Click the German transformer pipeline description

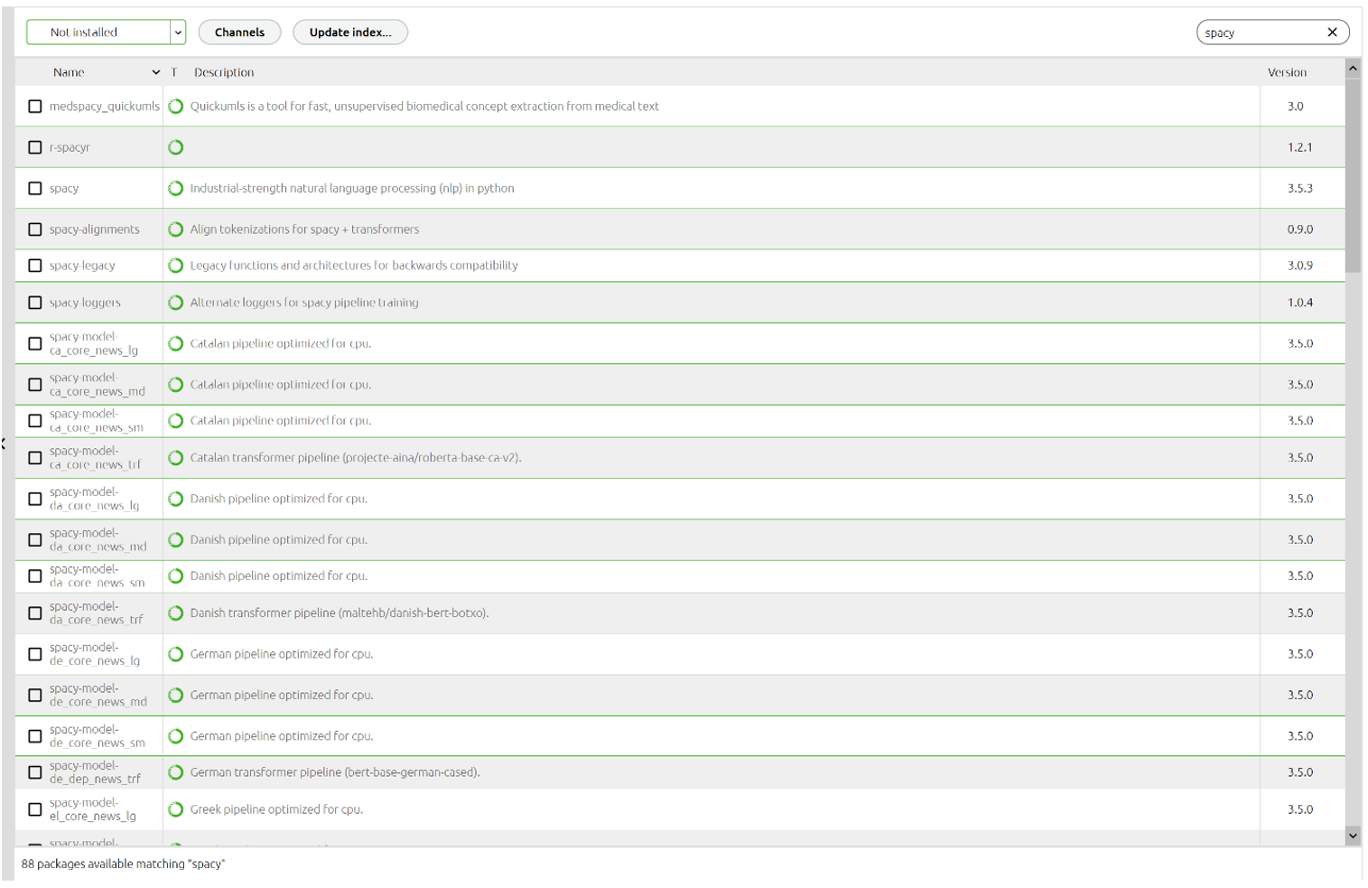tap(335, 772)
